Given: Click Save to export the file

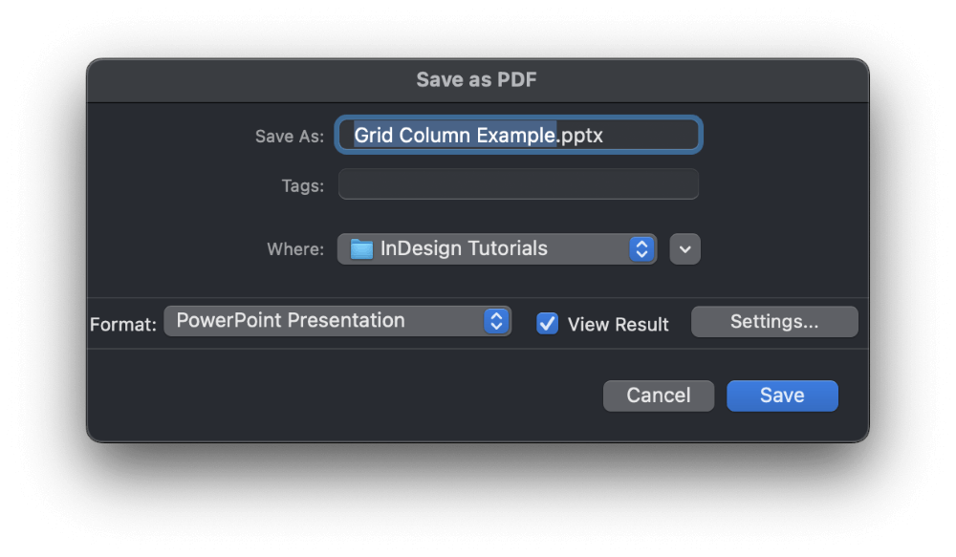Looking at the screenshot, I should click(782, 395).
